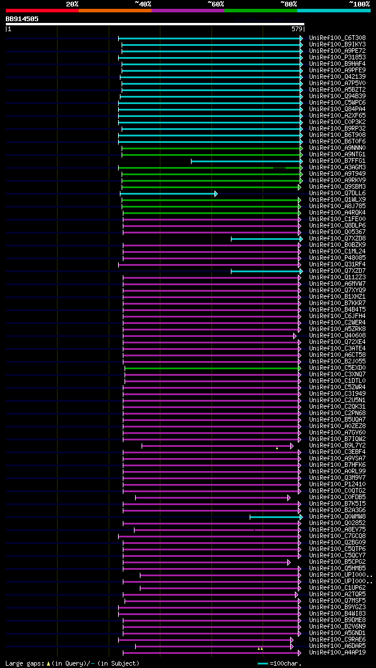Screen dimensions: 376x668
Task: Select the UniRef100_Q9SBM3 label
Action: pos(337,187)
